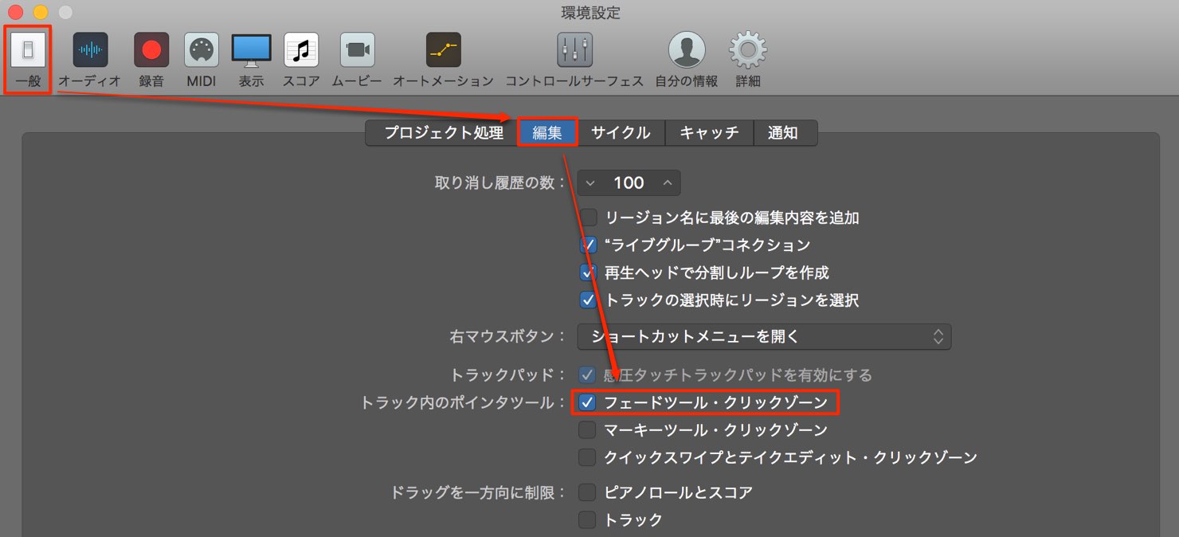Enable マーキーツール・クリックゾーン checkbox
Viewport: 1179px width, 537px height.
588,430
